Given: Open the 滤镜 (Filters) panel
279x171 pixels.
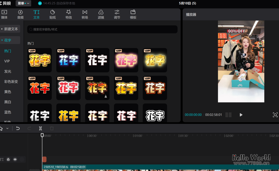Looking at the screenshot, I should 101,14.
